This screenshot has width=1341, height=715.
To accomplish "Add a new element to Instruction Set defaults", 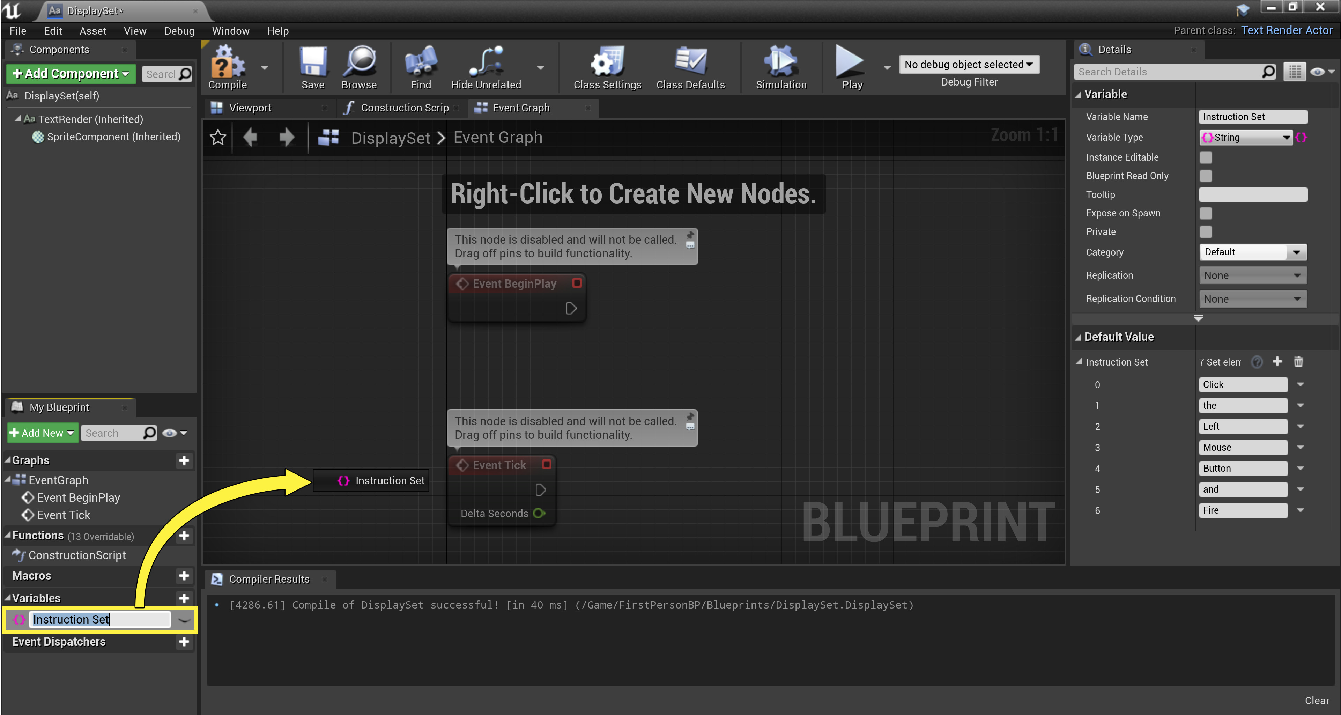I will click(1277, 361).
